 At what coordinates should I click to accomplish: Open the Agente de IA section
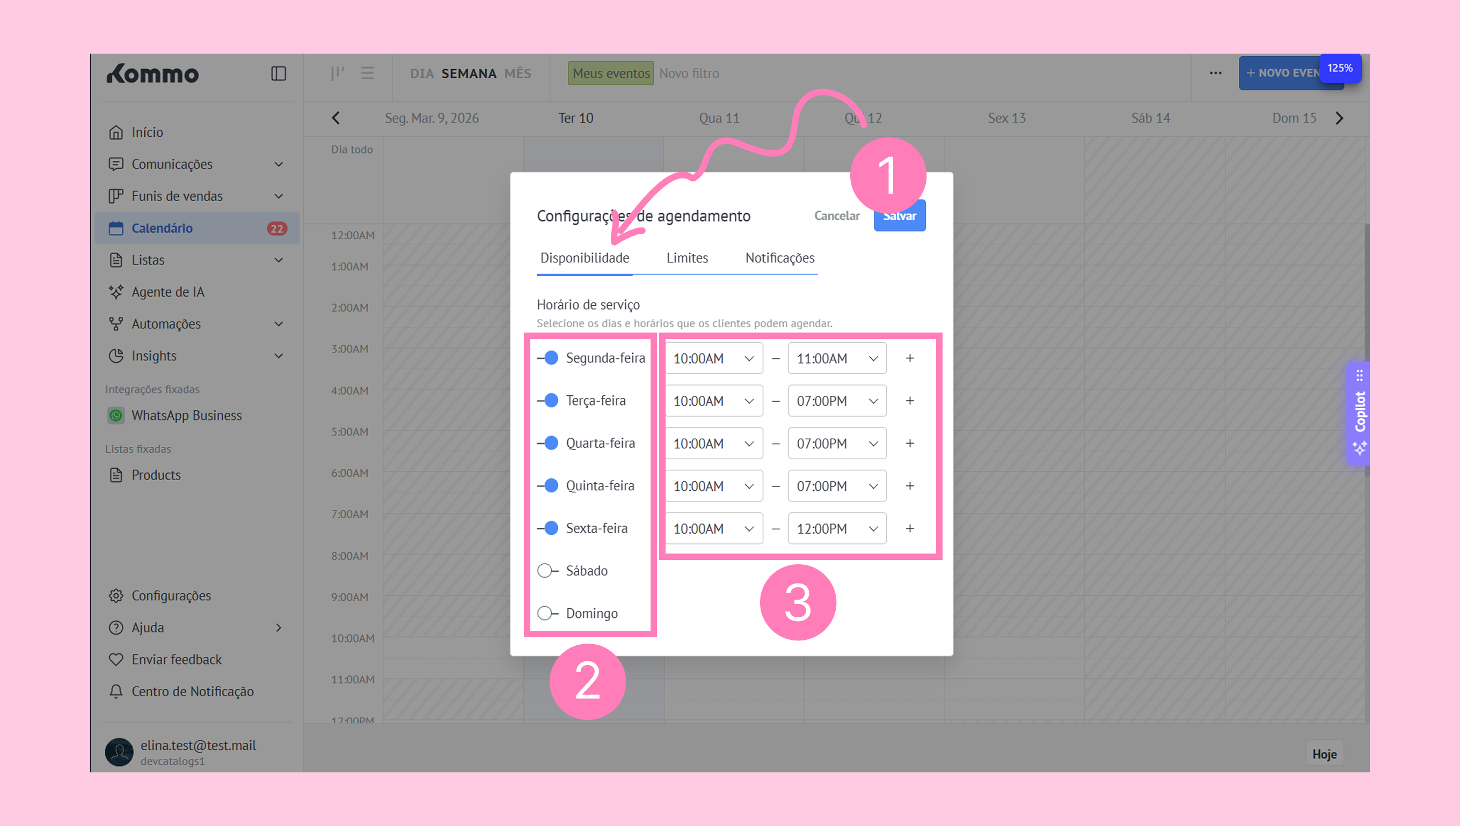(x=167, y=292)
